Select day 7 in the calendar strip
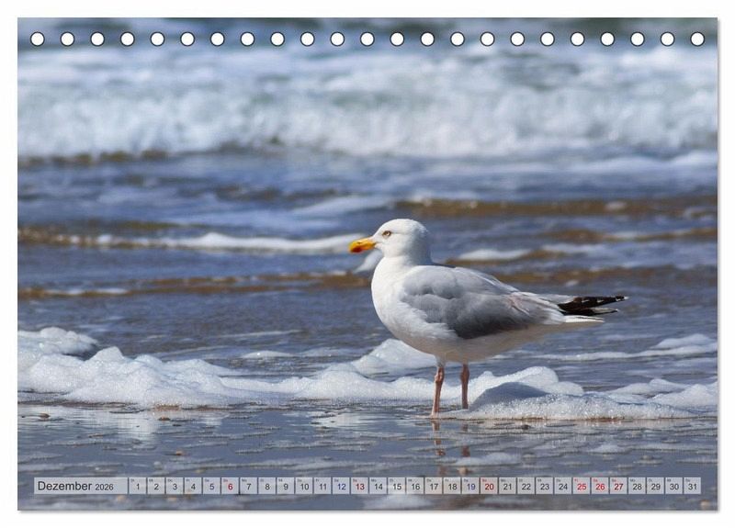735x528 pixels. tap(248, 486)
